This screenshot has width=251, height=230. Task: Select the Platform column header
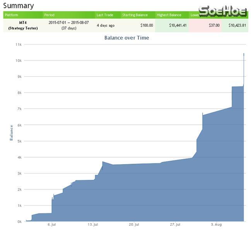[12, 15]
